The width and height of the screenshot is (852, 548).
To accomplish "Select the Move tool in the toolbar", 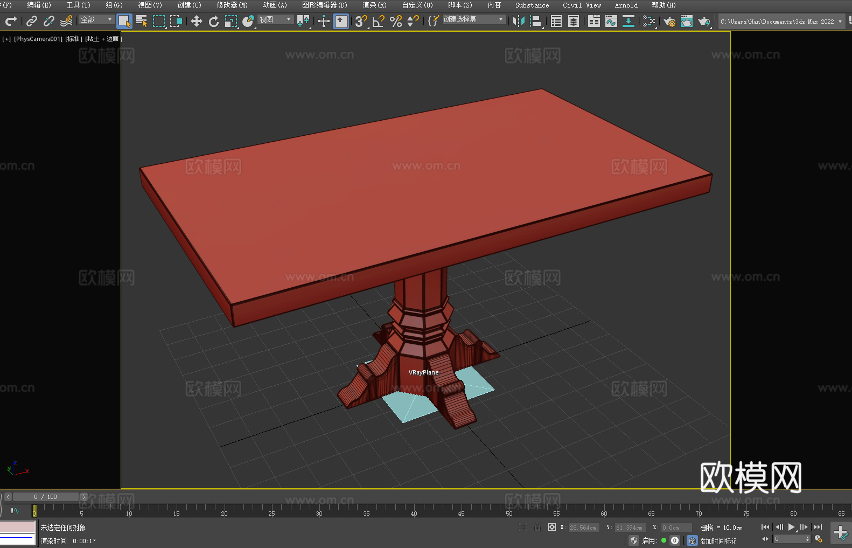I will (196, 22).
